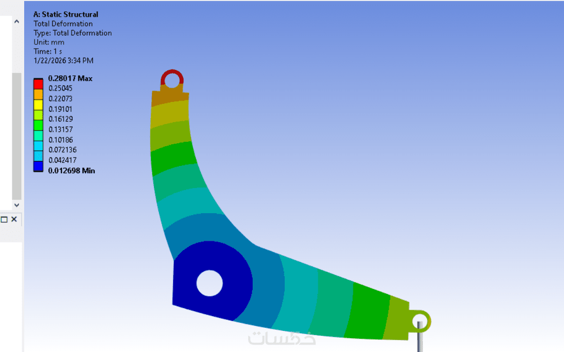Click the panel float/maximize square icon
This screenshot has height=352, width=564.
tap(4, 219)
